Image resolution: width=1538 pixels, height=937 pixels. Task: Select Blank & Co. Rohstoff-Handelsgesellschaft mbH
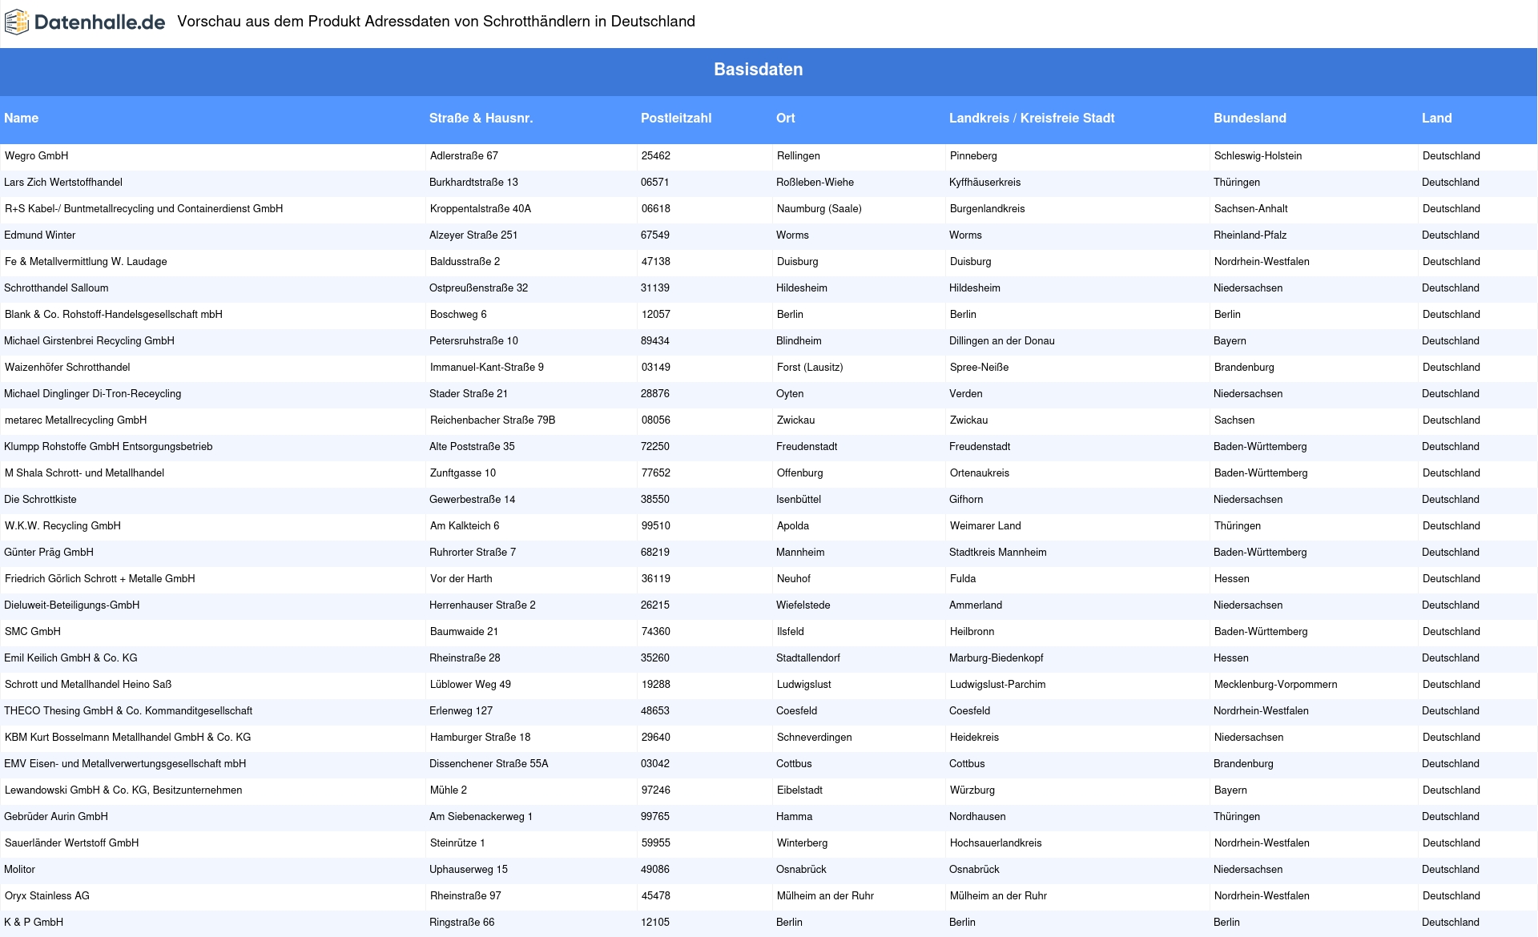tap(114, 315)
